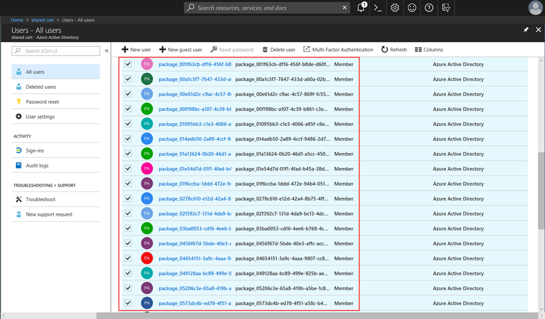
Task: Click the New user button
Action: tap(136, 50)
